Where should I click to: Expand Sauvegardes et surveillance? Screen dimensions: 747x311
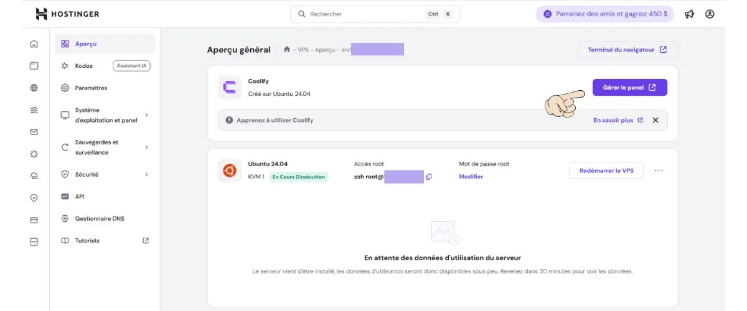(x=105, y=147)
